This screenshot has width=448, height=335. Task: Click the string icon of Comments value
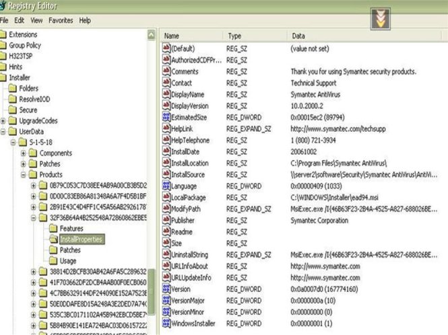[166, 71]
